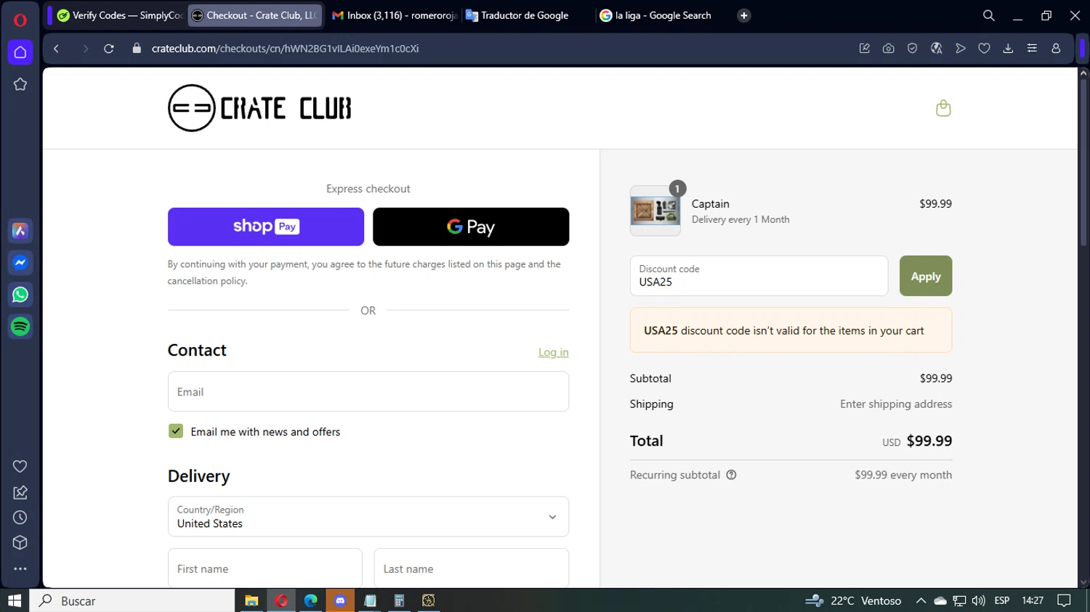Click the USA25 invalid discount code message
Image resolution: width=1090 pixels, height=612 pixels.
pyautogui.click(x=791, y=330)
